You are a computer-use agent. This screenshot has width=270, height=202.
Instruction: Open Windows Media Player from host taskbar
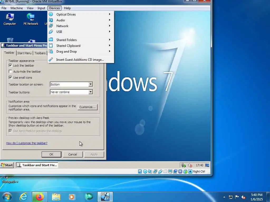pyautogui.click(x=72, y=197)
